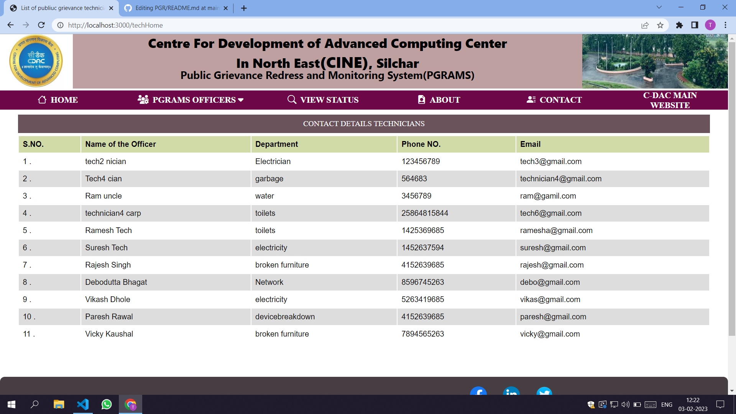The width and height of the screenshot is (736, 414).
Task: Open Chrome three-dot menu
Action: (x=725, y=25)
